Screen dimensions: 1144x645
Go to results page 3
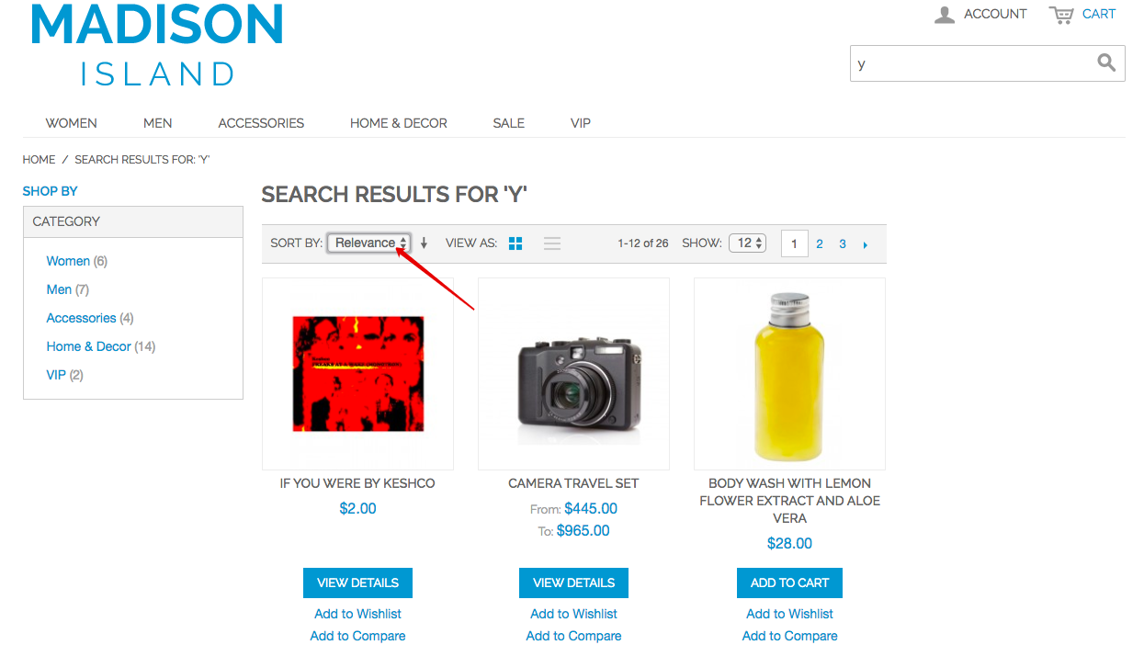843,243
